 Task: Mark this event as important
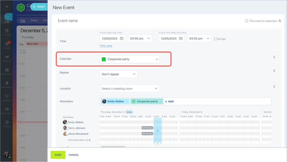[247, 21]
